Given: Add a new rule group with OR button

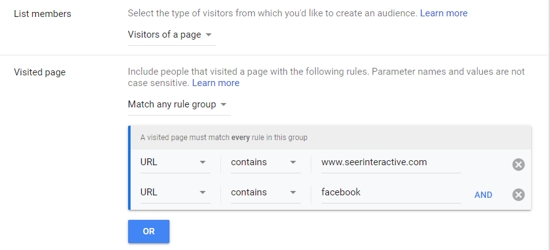Looking at the screenshot, I should click(x=149, y=231).
